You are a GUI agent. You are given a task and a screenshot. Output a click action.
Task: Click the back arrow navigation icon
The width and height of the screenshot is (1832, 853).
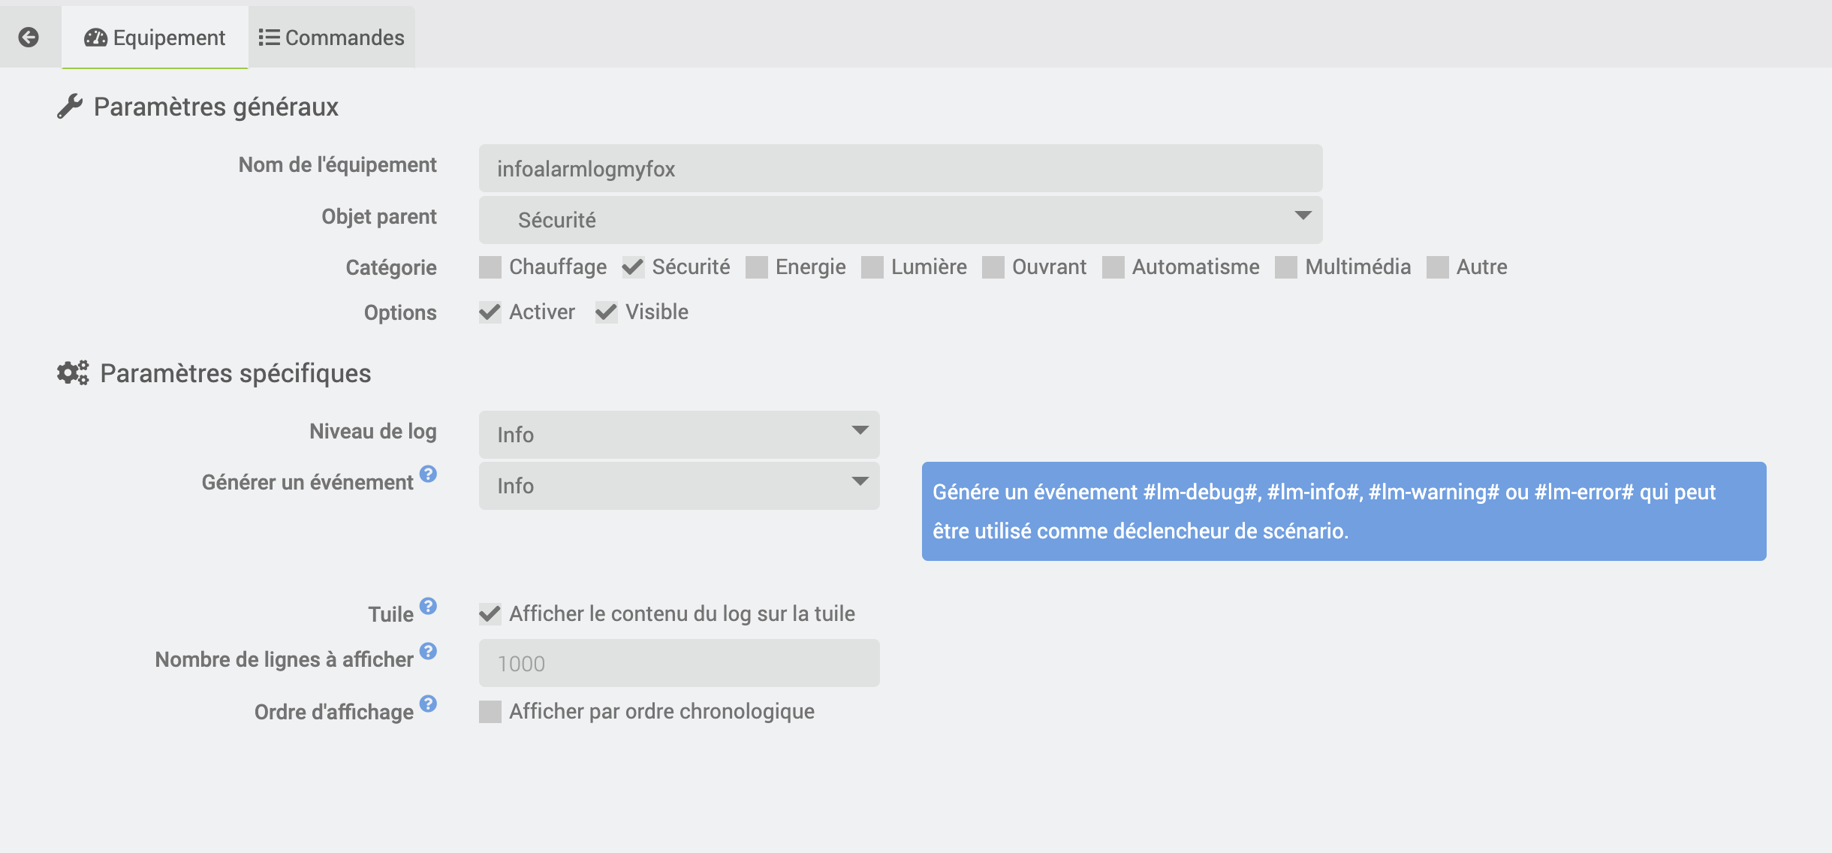29,36
